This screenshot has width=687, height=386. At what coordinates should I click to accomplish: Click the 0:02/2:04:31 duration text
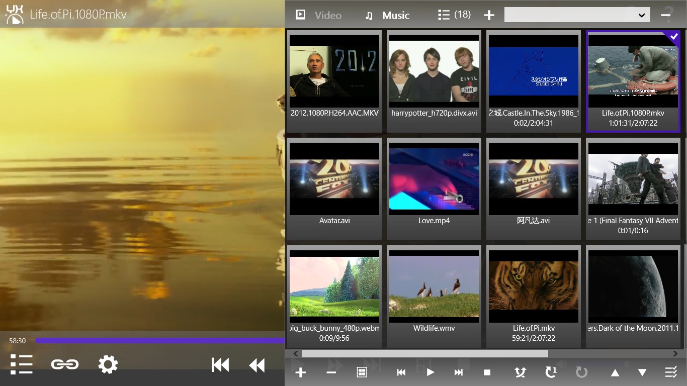pyautogui.click(x=534, y=123)
